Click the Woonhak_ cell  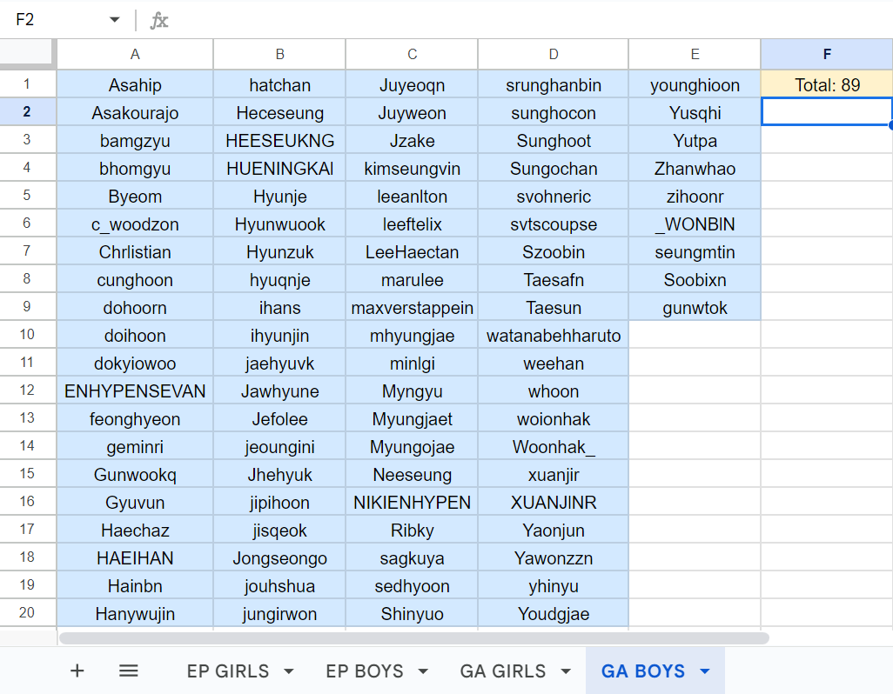pos(553,446)
